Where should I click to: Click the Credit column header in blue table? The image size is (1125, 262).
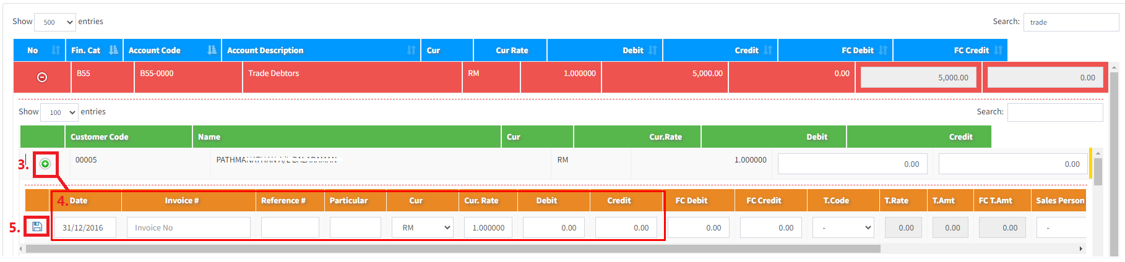click(746, 51)
